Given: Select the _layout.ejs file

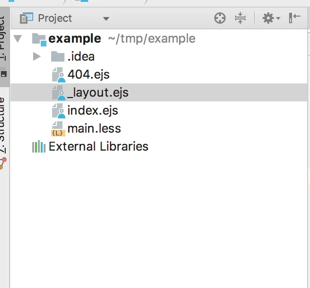Looking at the screenshot, I should [x=98, y=93].
